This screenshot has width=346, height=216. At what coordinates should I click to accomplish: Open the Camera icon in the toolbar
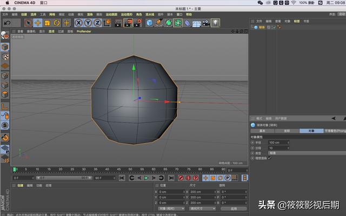[x=206, y=23]
